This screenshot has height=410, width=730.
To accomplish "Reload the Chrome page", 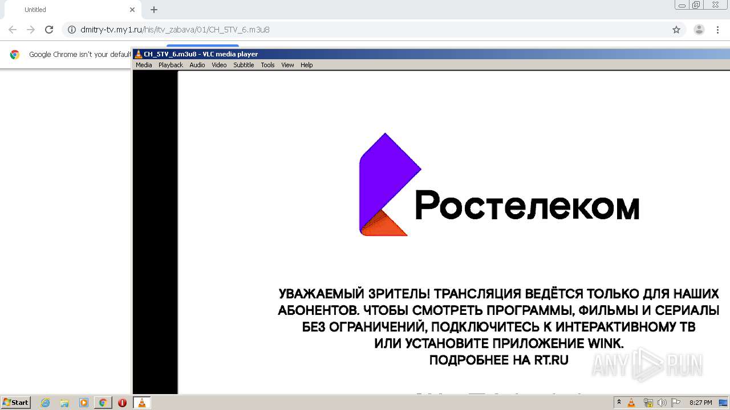I will pos(49,30).
